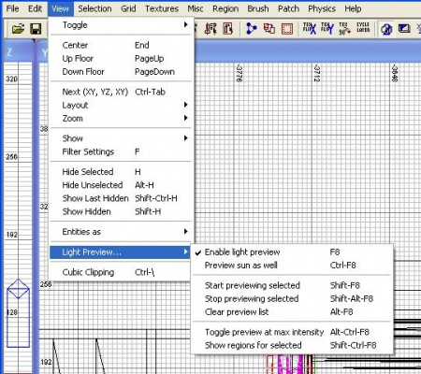This screenshot has width=421, height=374.
Task: Click the Open file folder icon
Action: click(18, 29)
